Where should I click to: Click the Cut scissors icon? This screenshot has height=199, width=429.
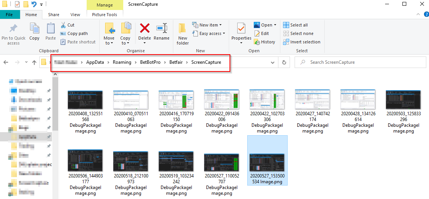[63, 25]
